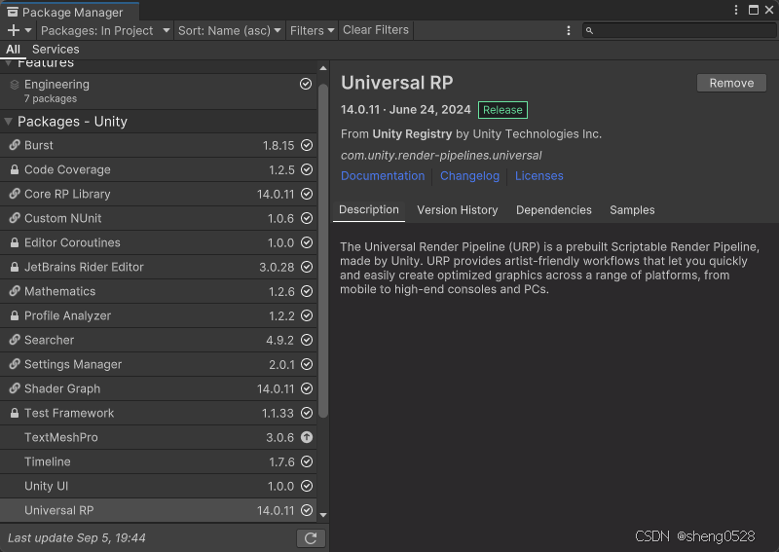Open the Sort: Name (asc) dropdown
779x552 pixels.
point(230,30)
